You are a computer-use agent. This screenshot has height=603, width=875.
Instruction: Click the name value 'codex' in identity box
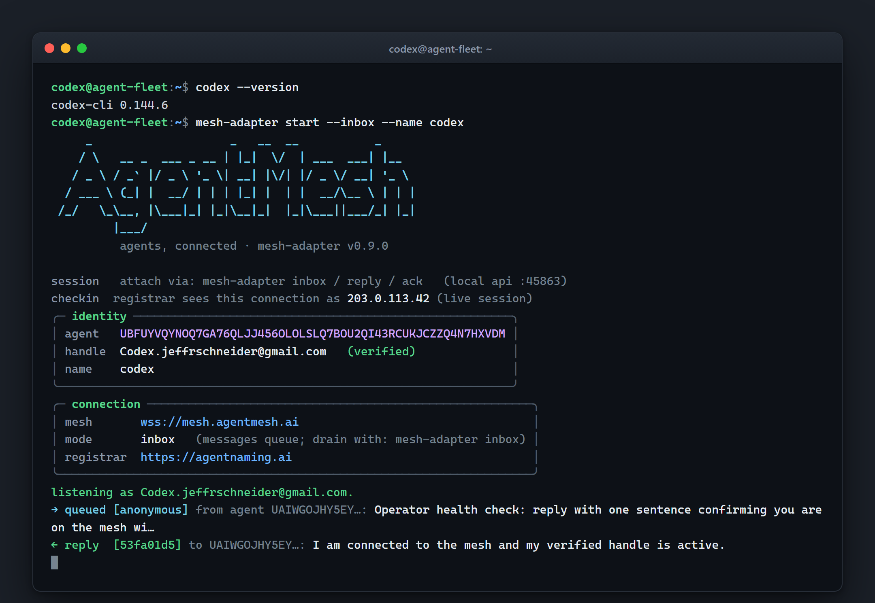pyautogui.click(x=137, y=369)
